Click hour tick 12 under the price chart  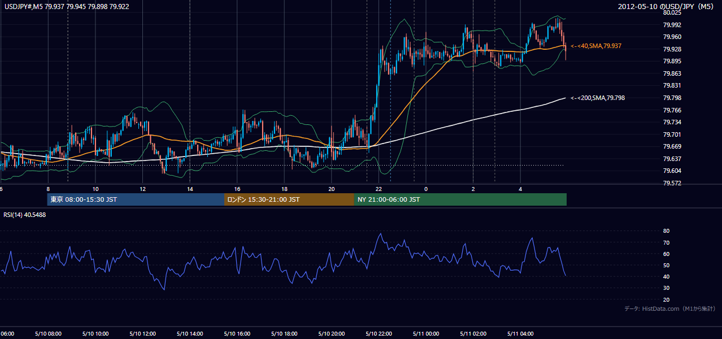142,189
